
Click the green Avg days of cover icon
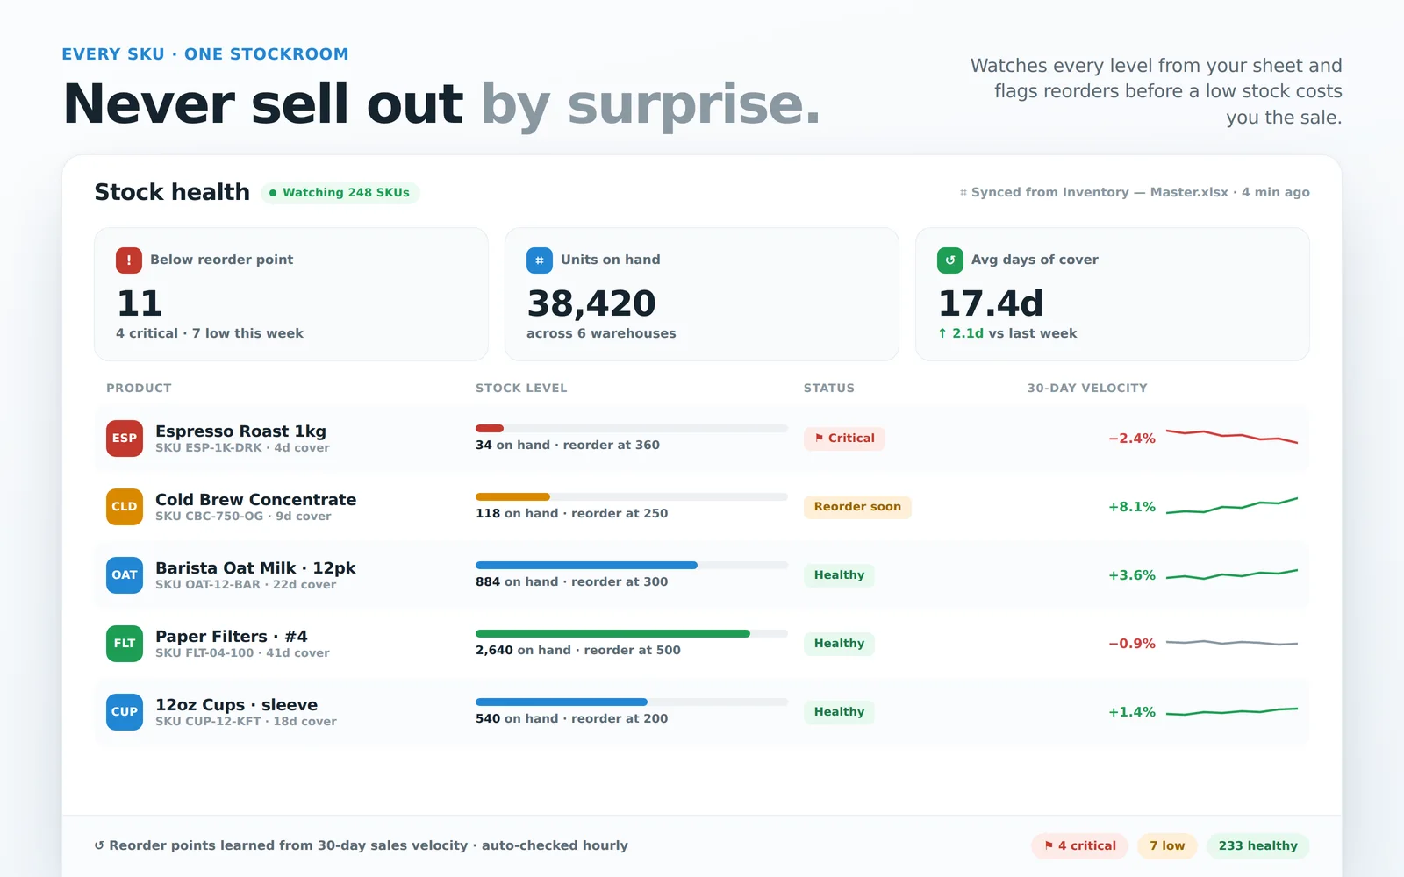950,260
